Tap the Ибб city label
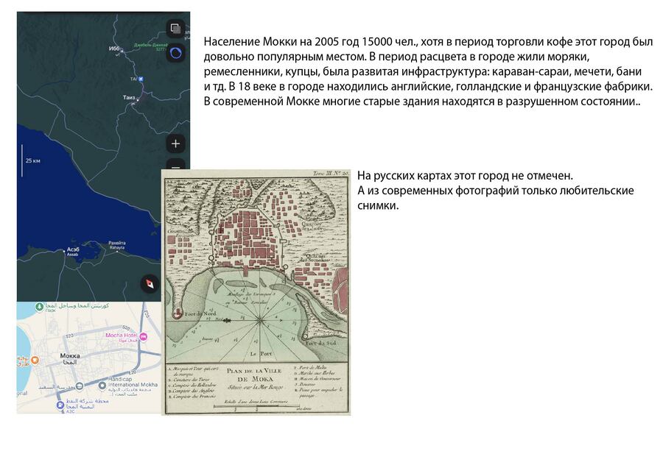The width and height of the screenshot is (663, 454). [114, 49]
